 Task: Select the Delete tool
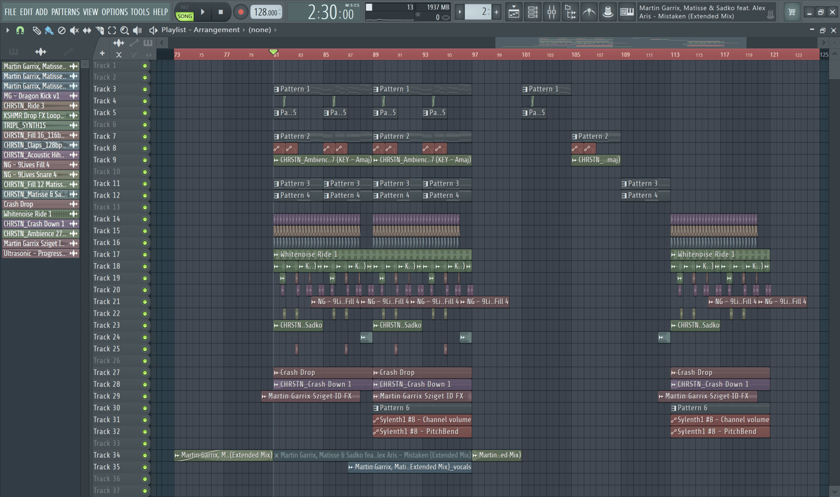point(62,30)
